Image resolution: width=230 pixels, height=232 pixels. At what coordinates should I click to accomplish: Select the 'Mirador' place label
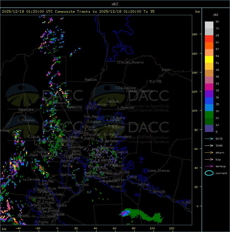(x=116, y=187)
